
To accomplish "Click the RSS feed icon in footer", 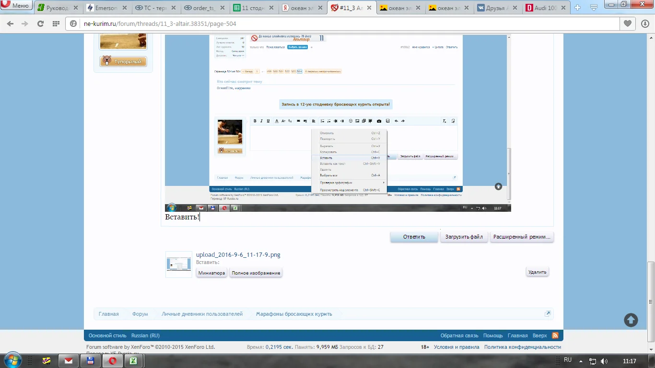I will click(x=555, y=335).
